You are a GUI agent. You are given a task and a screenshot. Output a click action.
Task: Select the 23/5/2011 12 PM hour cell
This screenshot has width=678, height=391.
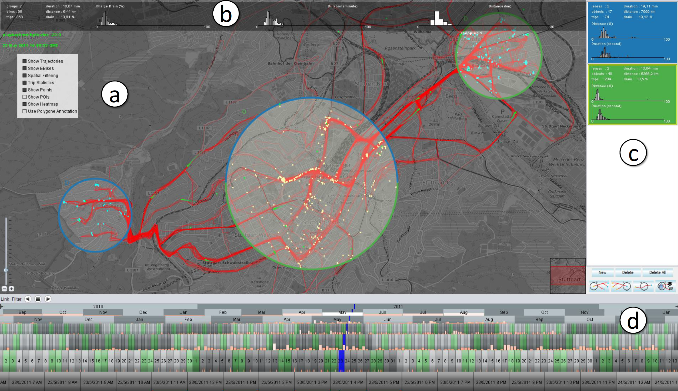205,382
